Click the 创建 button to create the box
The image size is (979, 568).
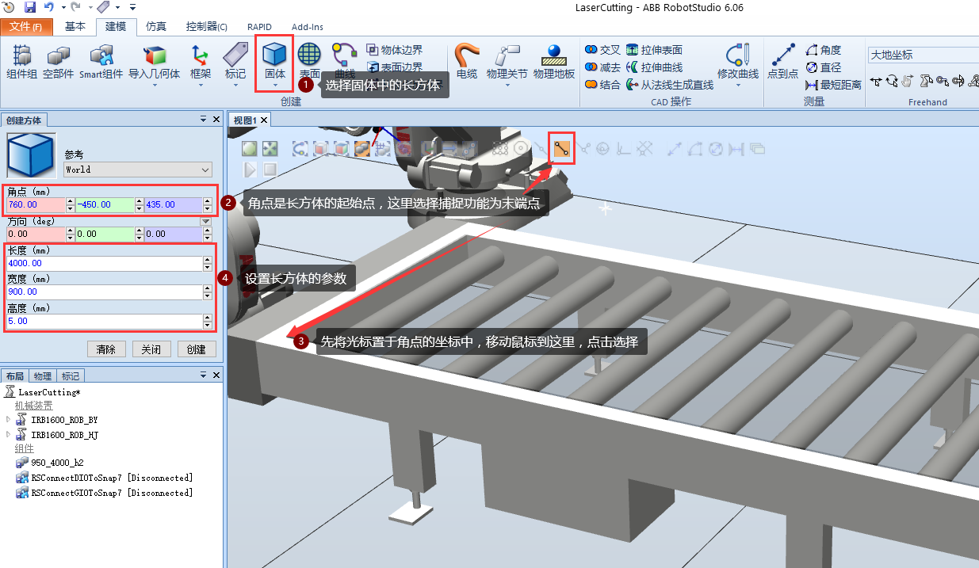coord(197,349)
